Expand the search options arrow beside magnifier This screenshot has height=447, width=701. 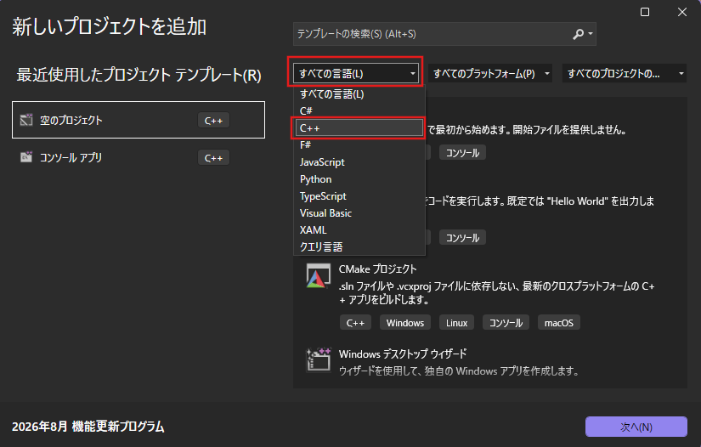pos(591,34)
